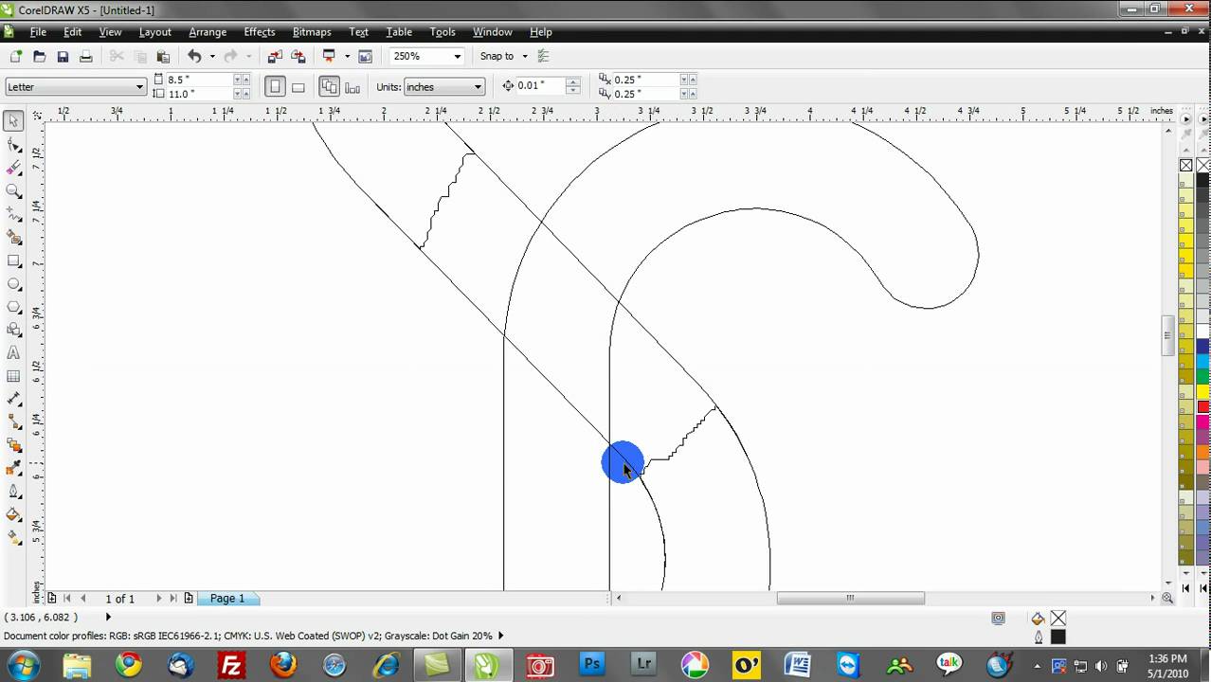
Task: Select the Crop tool
Action: coord(13,168)
